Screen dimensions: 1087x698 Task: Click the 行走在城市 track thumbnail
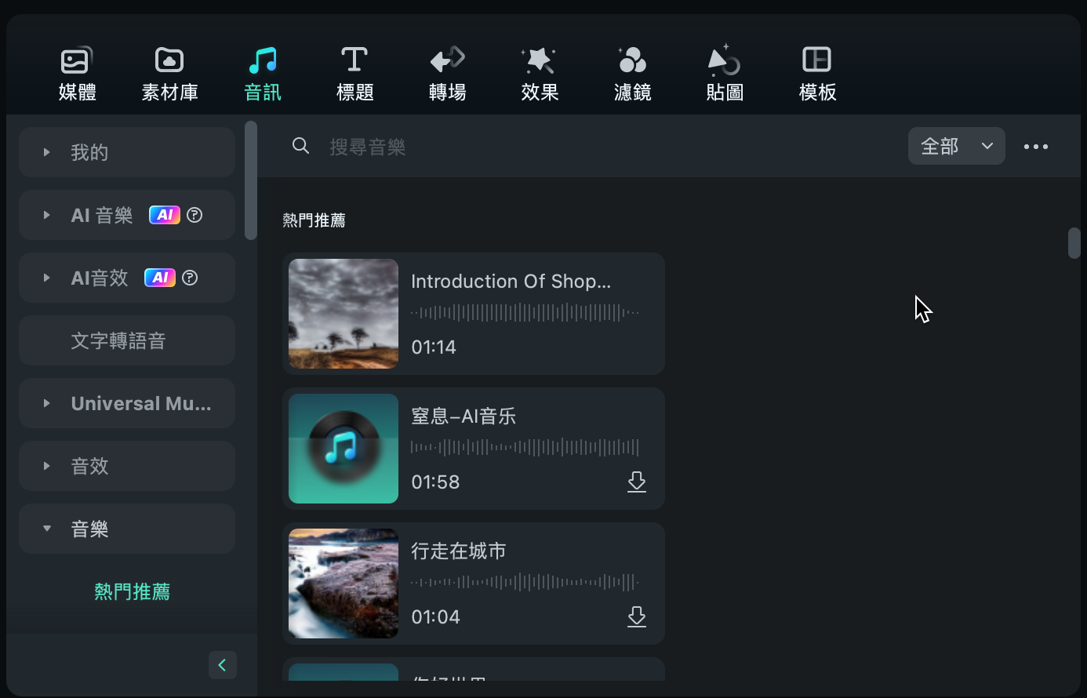click(344, 583)
